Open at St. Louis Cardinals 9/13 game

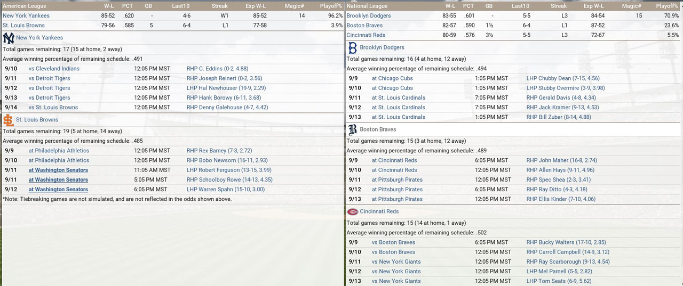pos(399,117)
